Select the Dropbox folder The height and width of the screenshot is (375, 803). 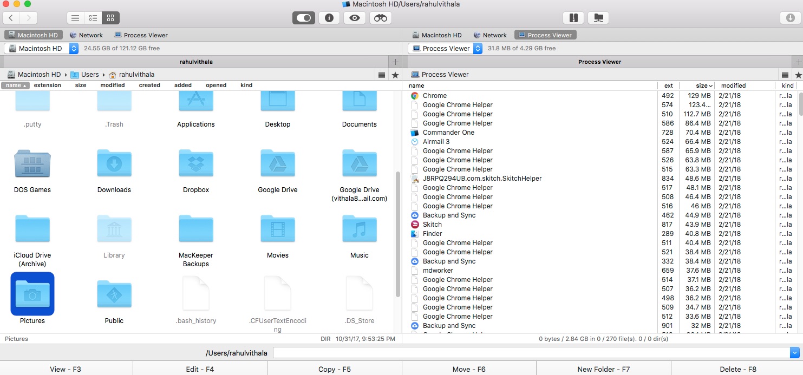pos(196,170)
